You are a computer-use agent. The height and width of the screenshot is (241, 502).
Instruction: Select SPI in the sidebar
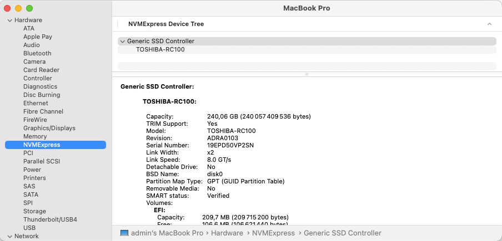[28, 203]
